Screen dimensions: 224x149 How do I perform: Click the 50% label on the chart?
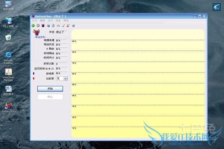74,85
